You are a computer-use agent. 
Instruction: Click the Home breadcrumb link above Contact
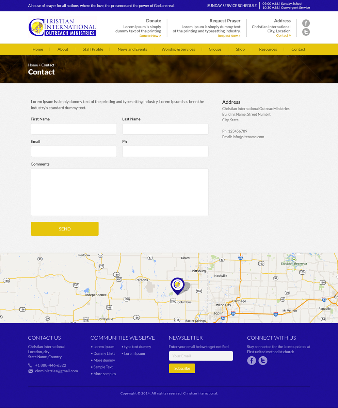click(x=33, y=65)
